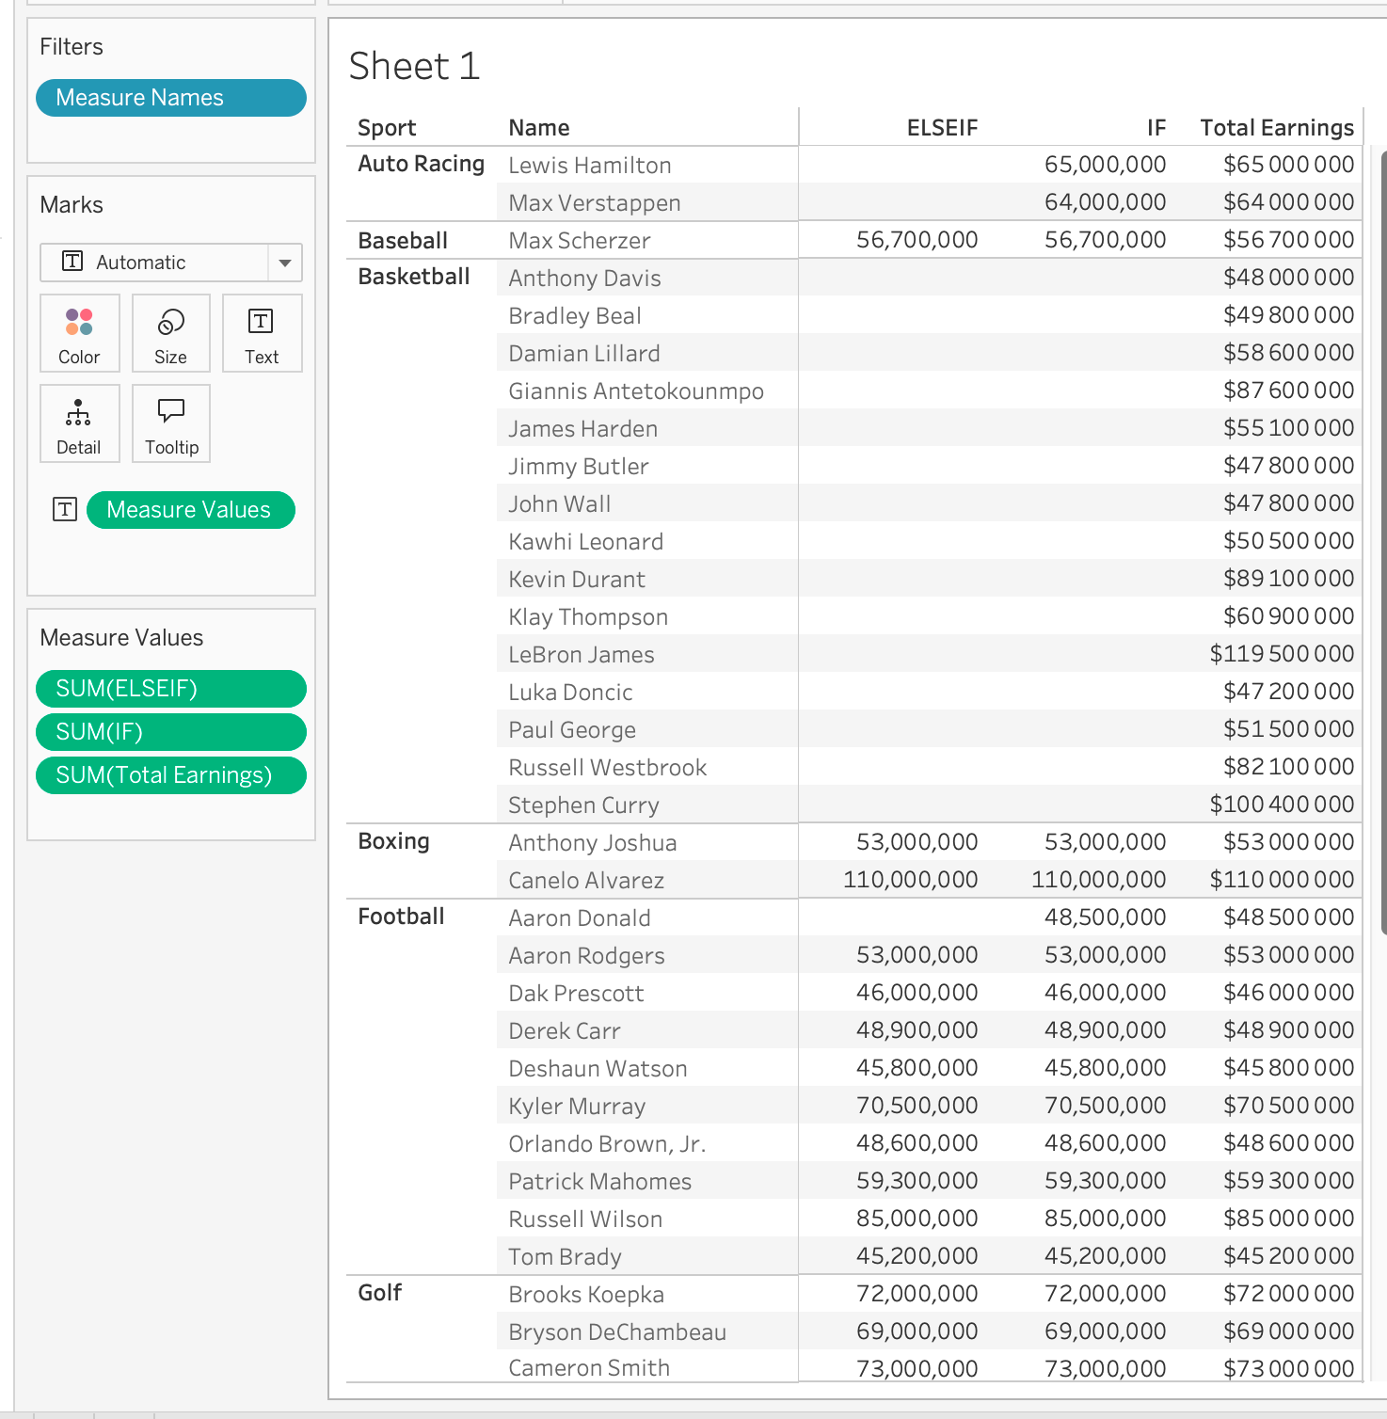Select the Patrick Mahomes row name
The height and width of the screenshot is (1419, 1387).
(600, 1182)
